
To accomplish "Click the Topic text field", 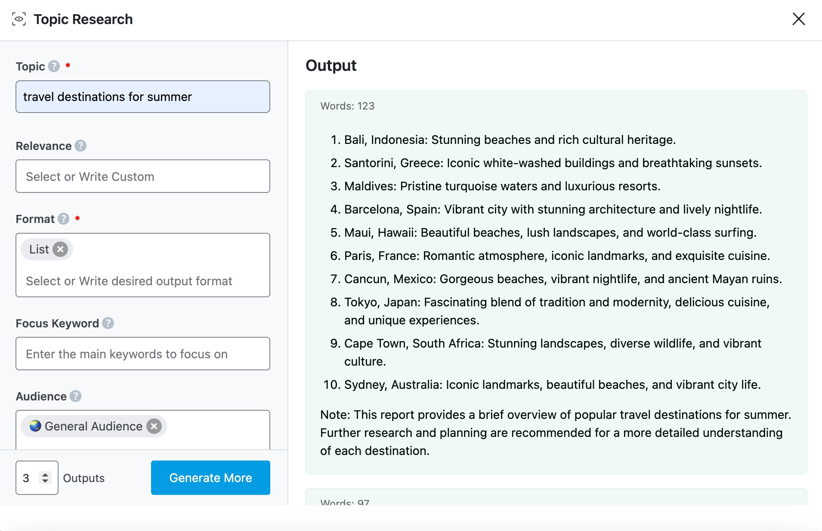I will pos(143,97).
